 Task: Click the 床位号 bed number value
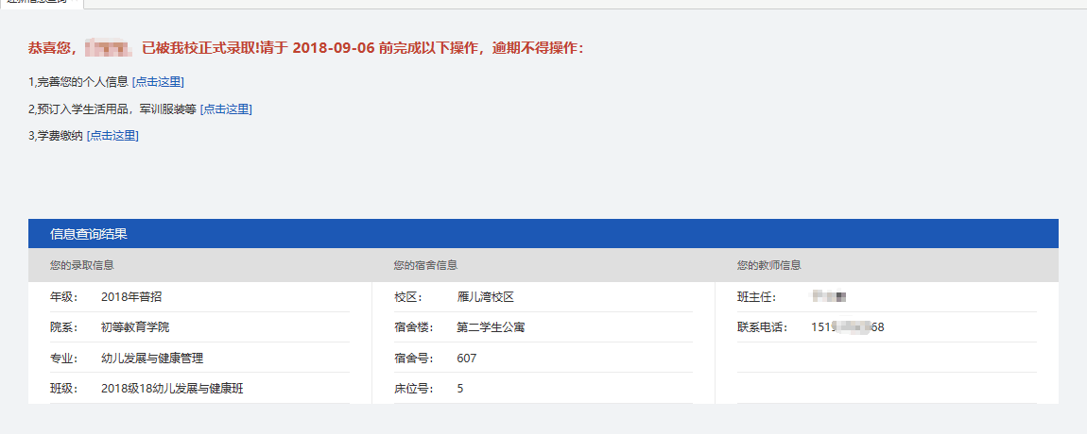[460, 389]
